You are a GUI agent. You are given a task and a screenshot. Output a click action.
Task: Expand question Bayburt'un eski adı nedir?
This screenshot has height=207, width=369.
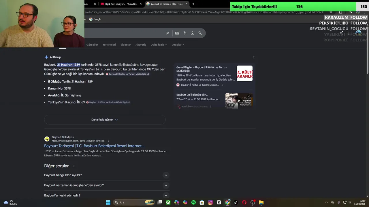[x=106, y=195]
